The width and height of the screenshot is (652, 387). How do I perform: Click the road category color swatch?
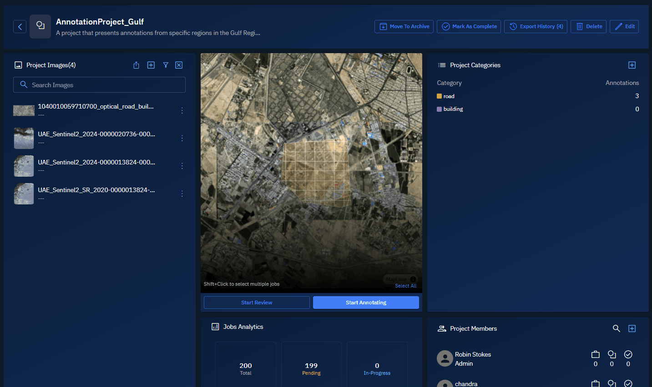point(439,96)
